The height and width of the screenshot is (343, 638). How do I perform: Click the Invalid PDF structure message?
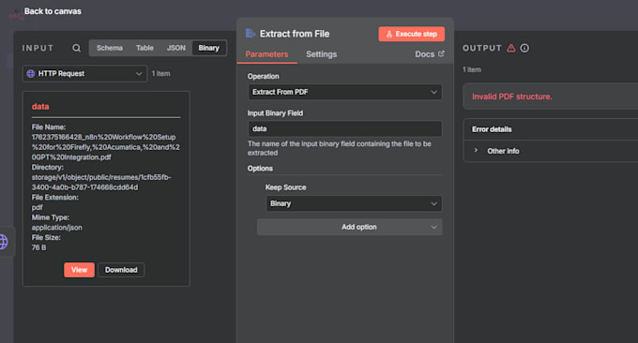512,97
